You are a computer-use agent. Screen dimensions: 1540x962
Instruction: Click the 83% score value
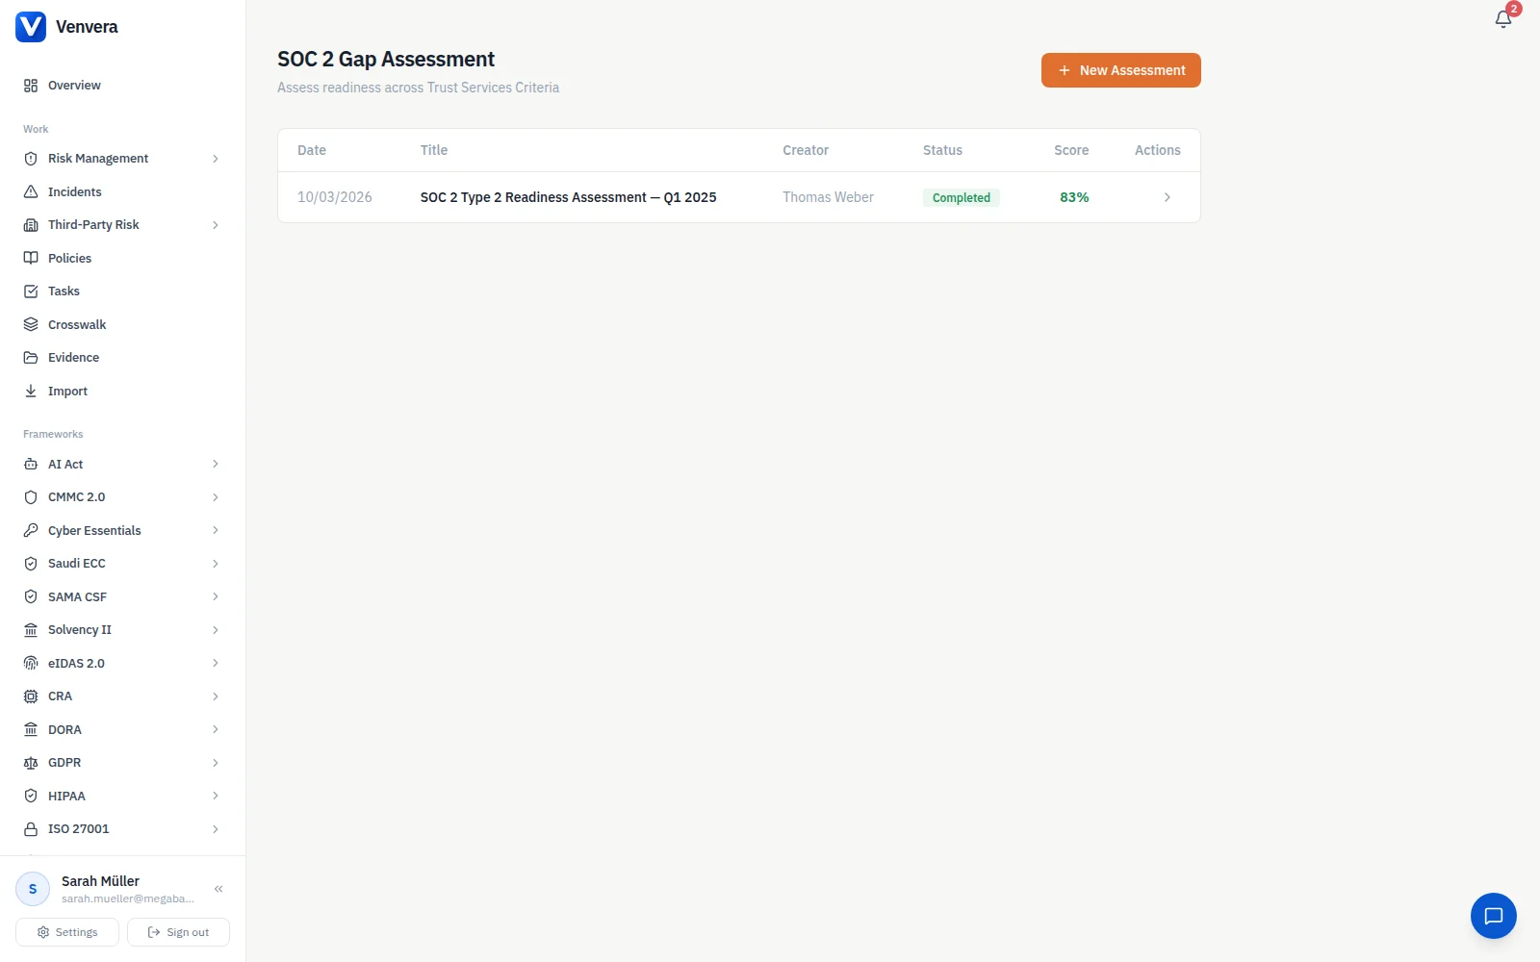pyautogui.click(x=1074, y=197)
